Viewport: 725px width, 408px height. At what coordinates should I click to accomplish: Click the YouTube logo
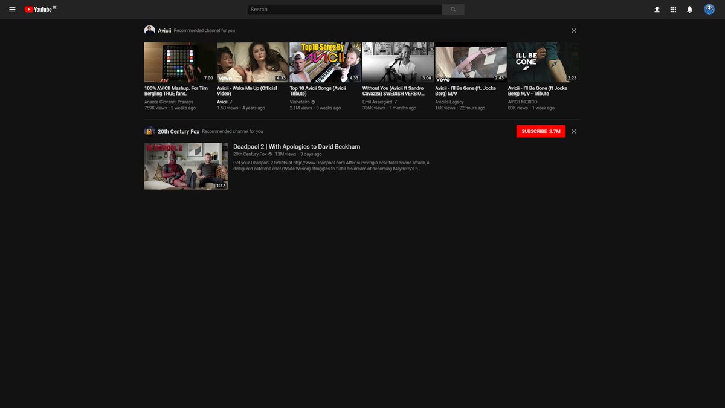pyautogui.click(x=40, y=10)
